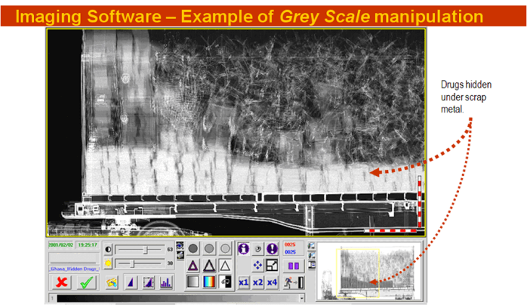This screenshot has height=305, width=527.
Task: Click the date field 2001/02/02
Action: click(x=61, y=245)
